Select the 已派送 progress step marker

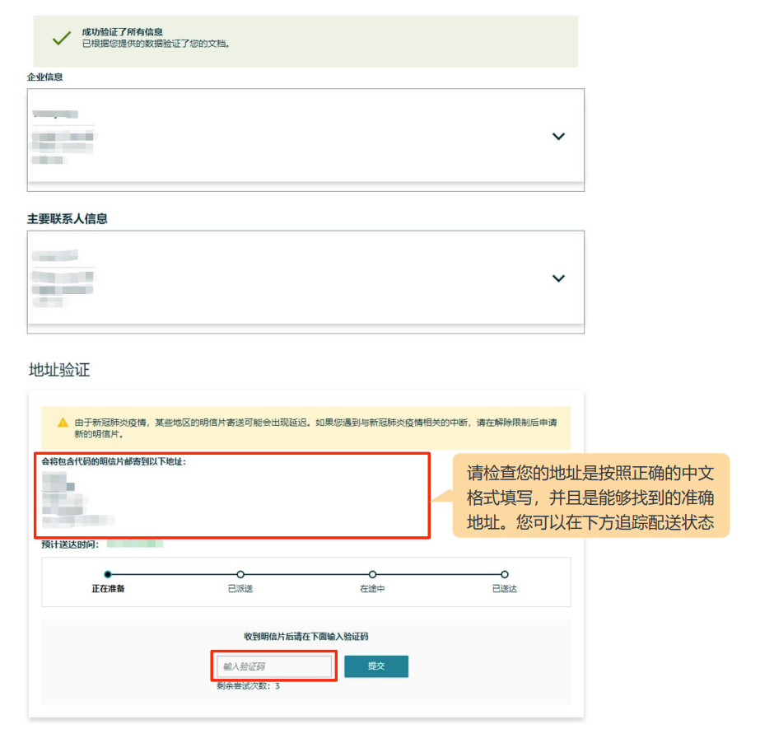point(240,574)
